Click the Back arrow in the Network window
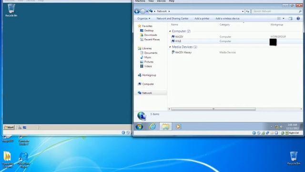This screenshot has height=172, width=305. pos(137,11)
